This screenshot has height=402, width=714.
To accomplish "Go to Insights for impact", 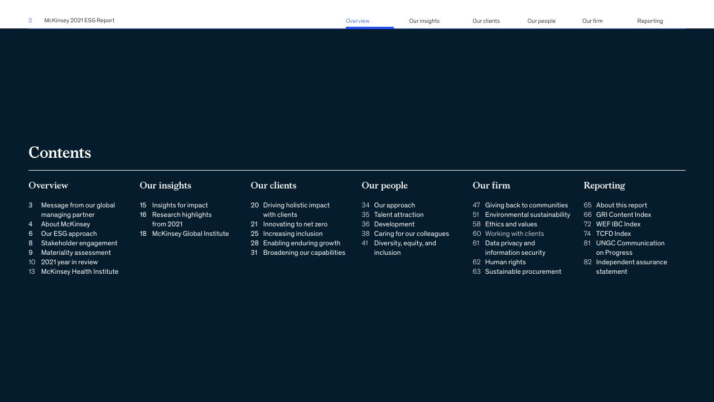I will (180, 205).
